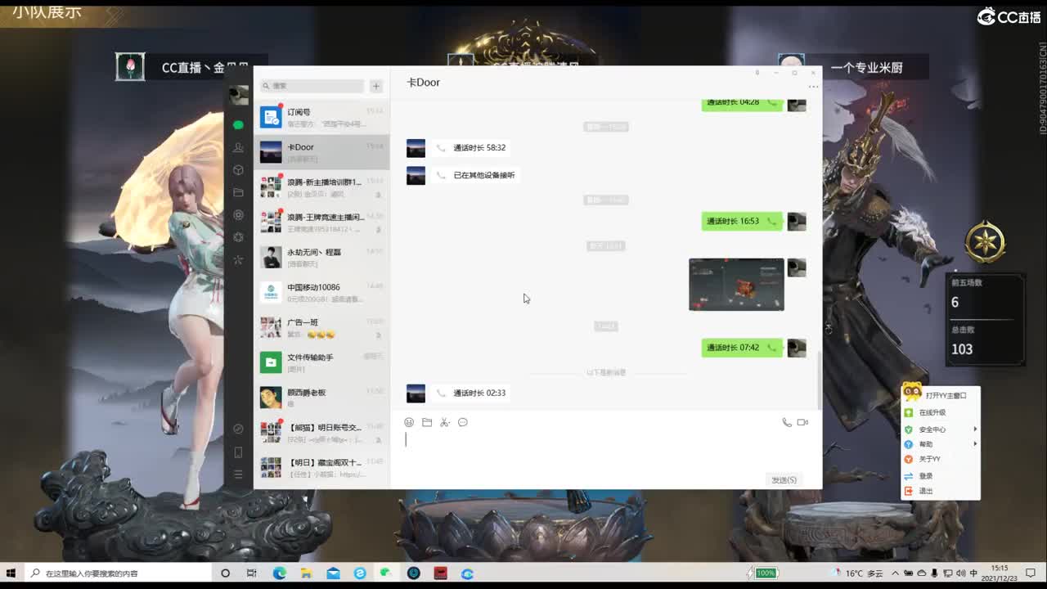Expand the 安全中心 submenu arrow
Screen dimensions: 1047x589
[975, 429]
